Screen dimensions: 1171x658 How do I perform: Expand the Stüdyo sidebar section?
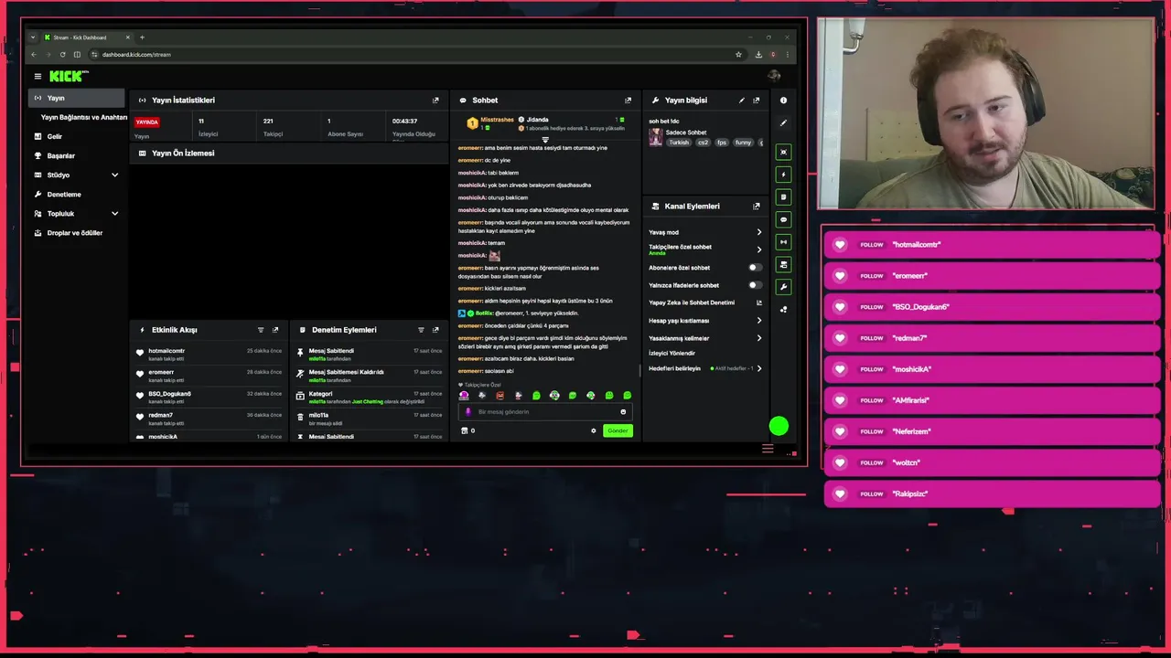click(x=114, y=175)
